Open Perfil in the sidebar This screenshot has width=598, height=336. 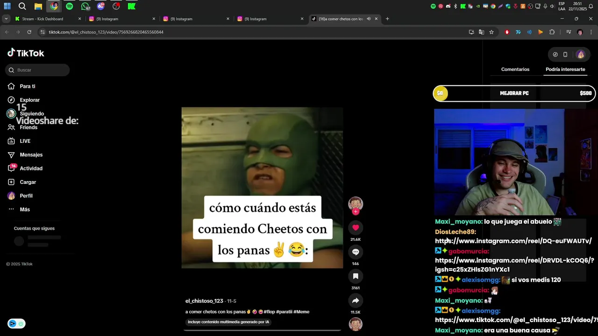coord(26,196)
